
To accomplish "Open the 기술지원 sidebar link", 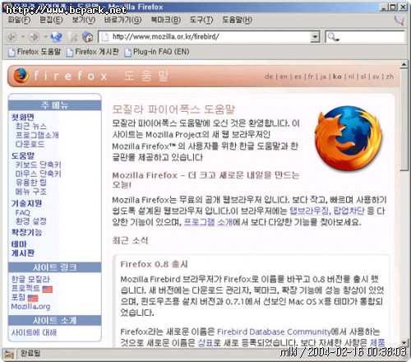I will pyautogui.click(x=26, y=203).
